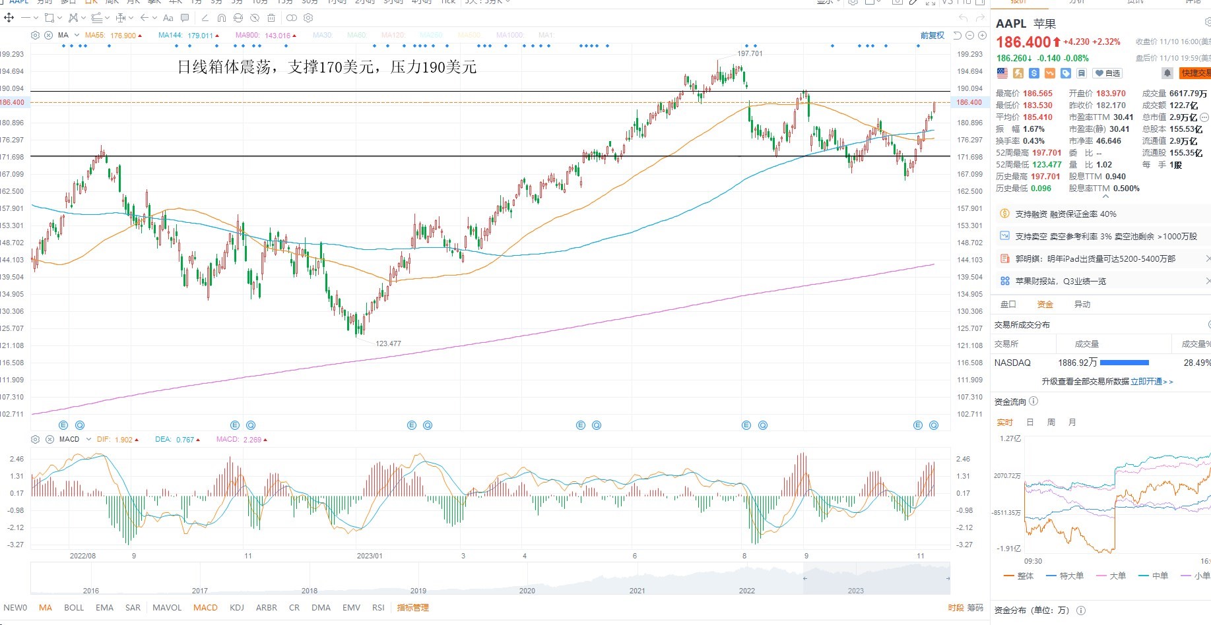Toggle 自选 watchlist favorite heart
Viewport: 1211px width, 625px height.
click(1107, 73)
